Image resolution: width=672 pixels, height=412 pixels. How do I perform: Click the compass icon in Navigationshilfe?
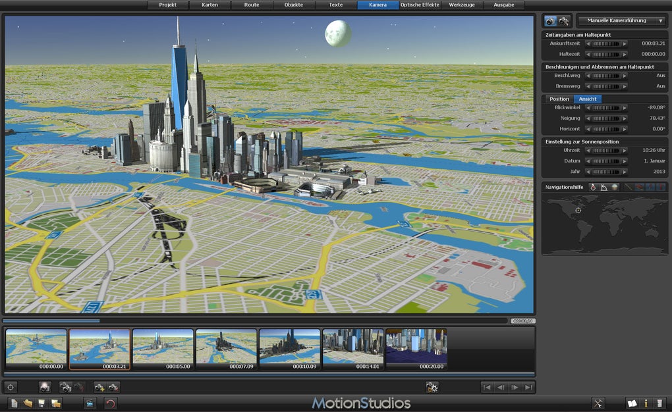(592, 188)
